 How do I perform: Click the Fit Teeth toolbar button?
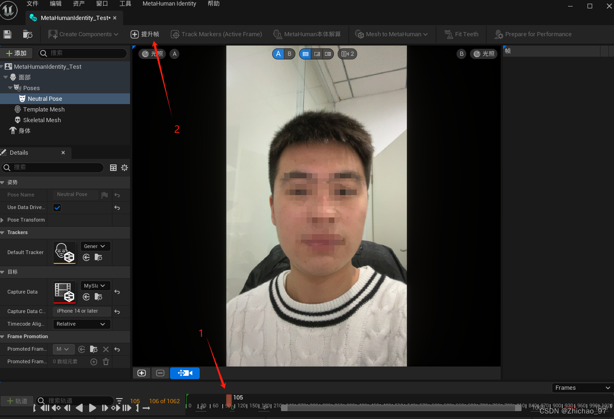coord(461,34)
